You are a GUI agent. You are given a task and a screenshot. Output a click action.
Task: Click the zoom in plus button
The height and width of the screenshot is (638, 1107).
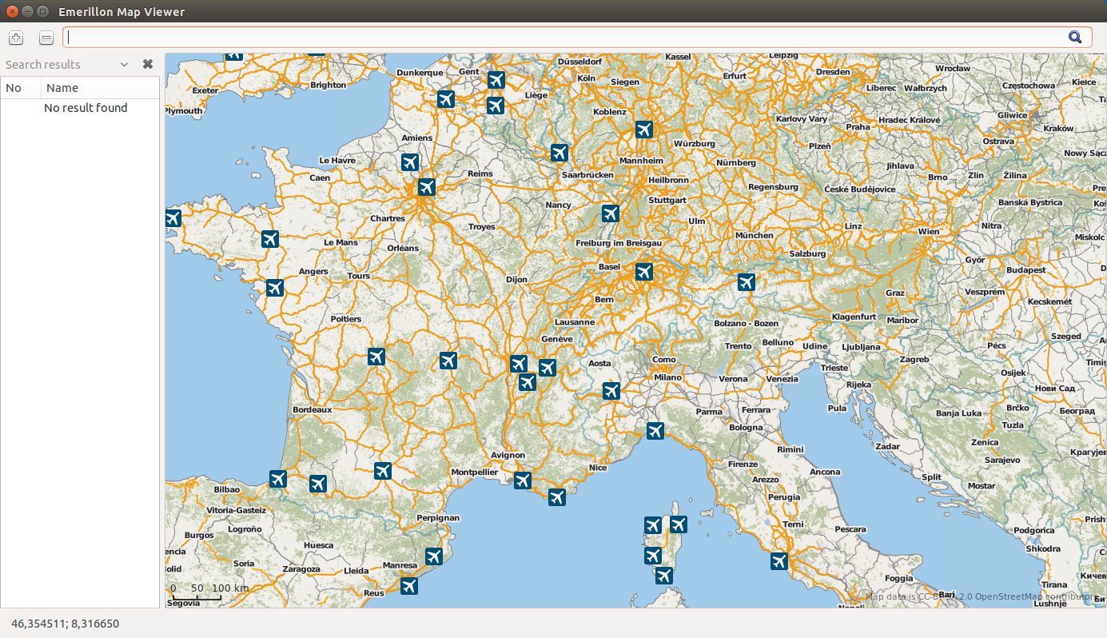[16, 38]
